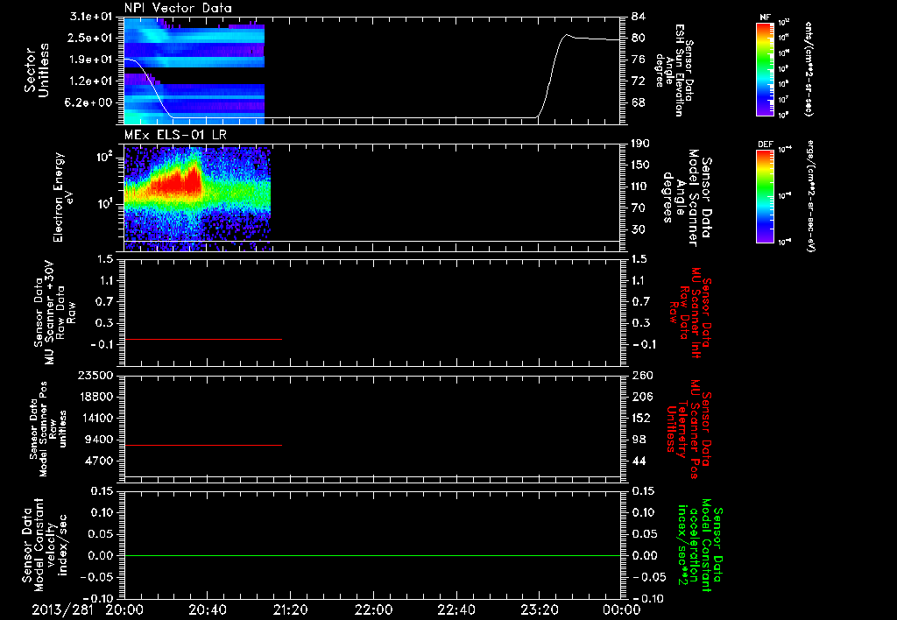Click the red line in the MU Scanner +30V panel
The width and height of the screenshot is (897, 620).
point(203,339)
